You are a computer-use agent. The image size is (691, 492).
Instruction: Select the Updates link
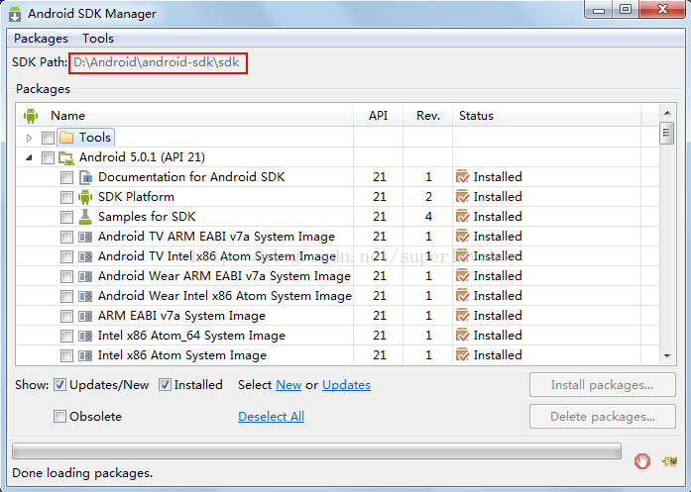(x=346, y=385)
